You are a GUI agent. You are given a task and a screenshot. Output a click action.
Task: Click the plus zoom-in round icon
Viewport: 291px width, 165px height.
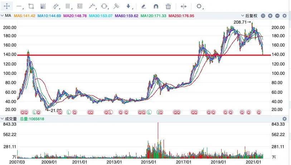coord(270,16)
